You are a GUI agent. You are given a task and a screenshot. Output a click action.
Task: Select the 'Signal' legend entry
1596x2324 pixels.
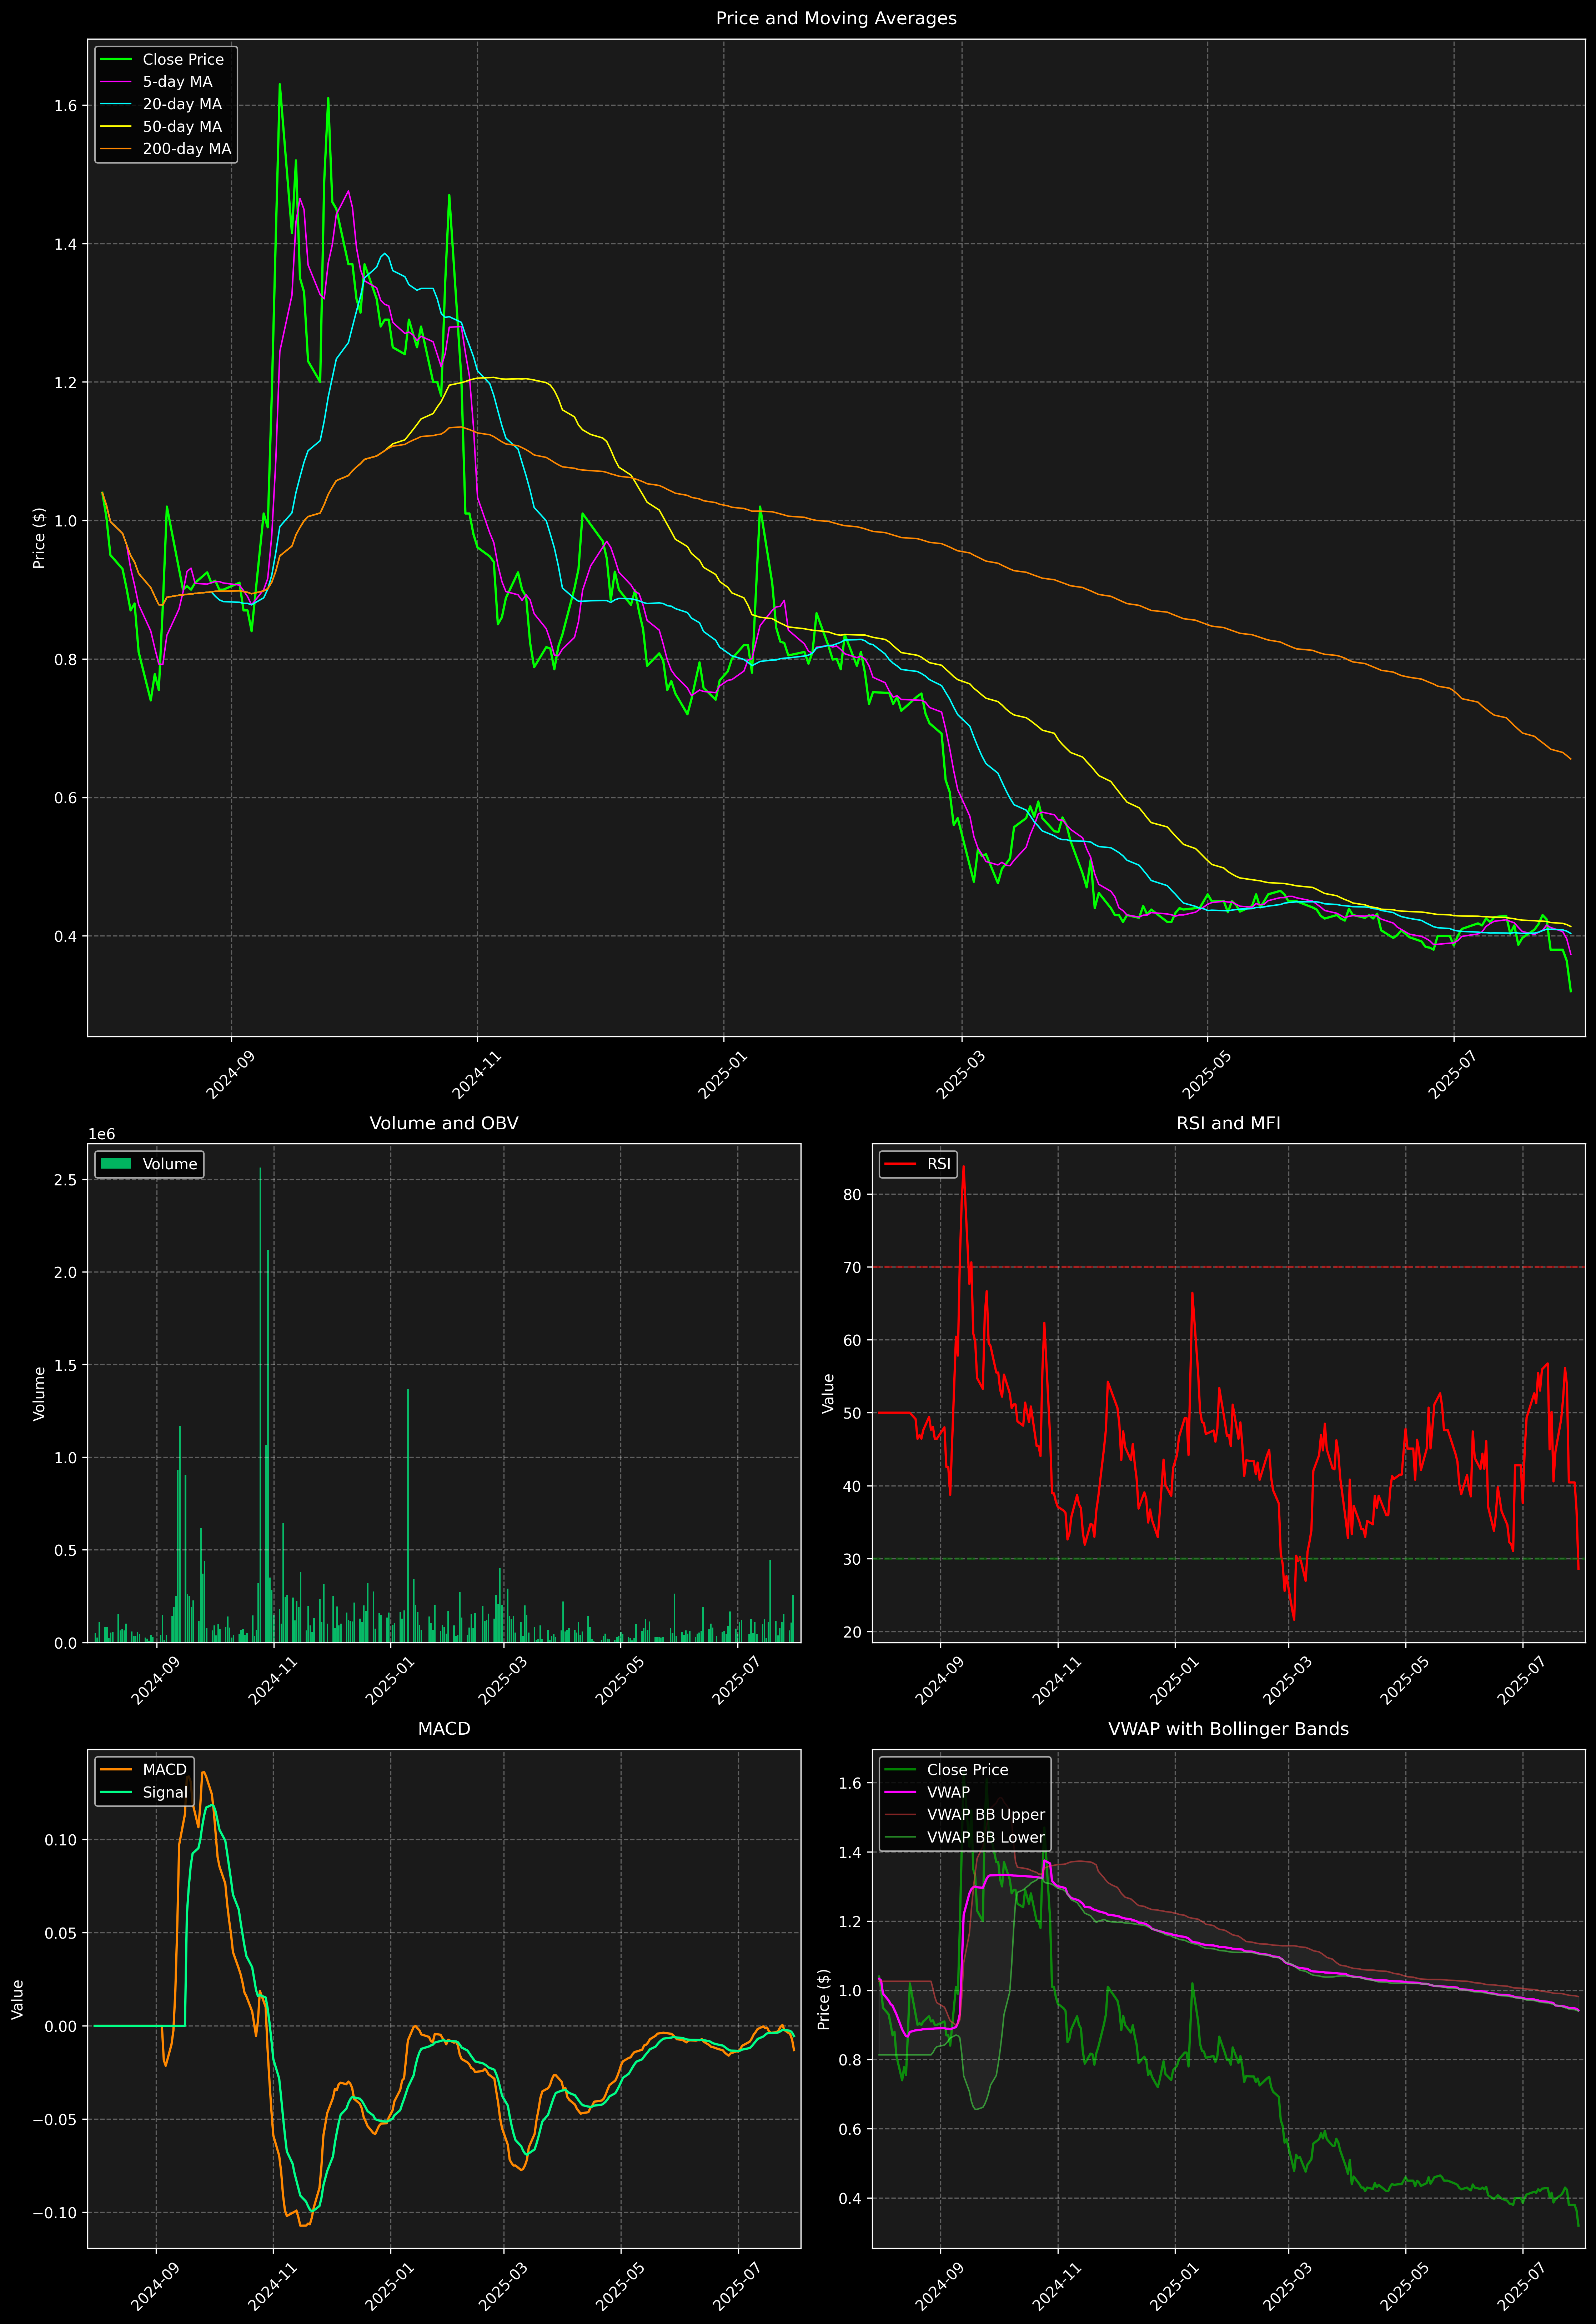(x=165, y=1792)
